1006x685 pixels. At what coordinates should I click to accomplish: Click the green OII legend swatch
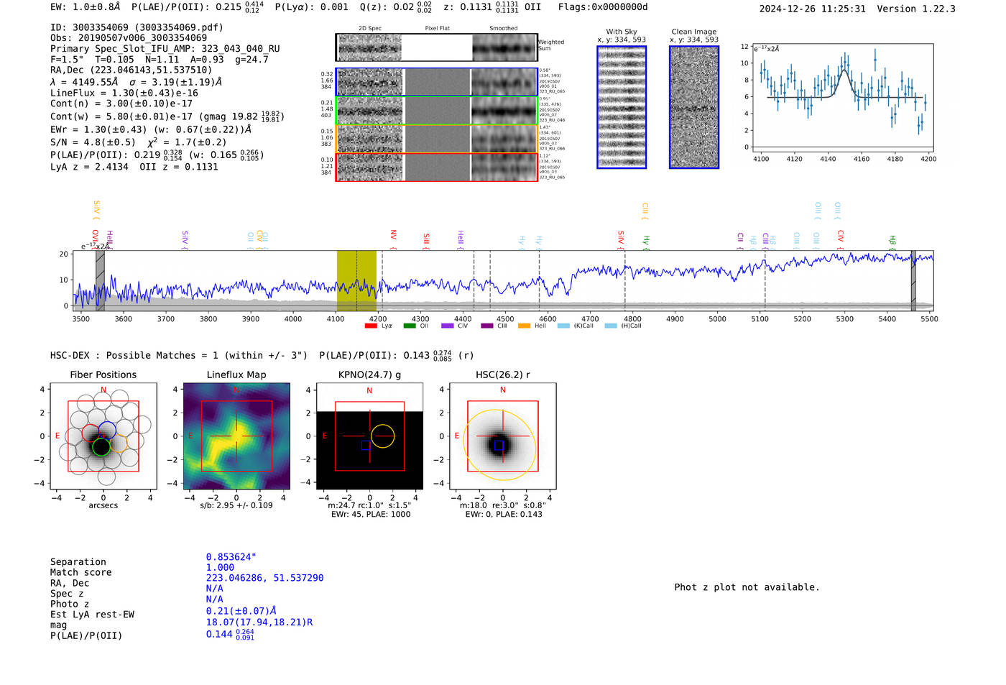point(410,326)
